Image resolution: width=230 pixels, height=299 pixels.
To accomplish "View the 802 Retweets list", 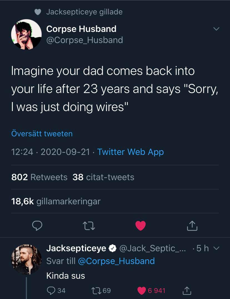I will [x=39, y=177].
